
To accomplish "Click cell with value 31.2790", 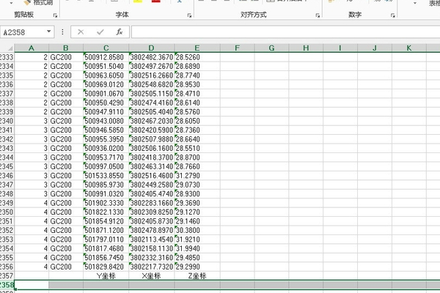I will (x=197, y=176).
